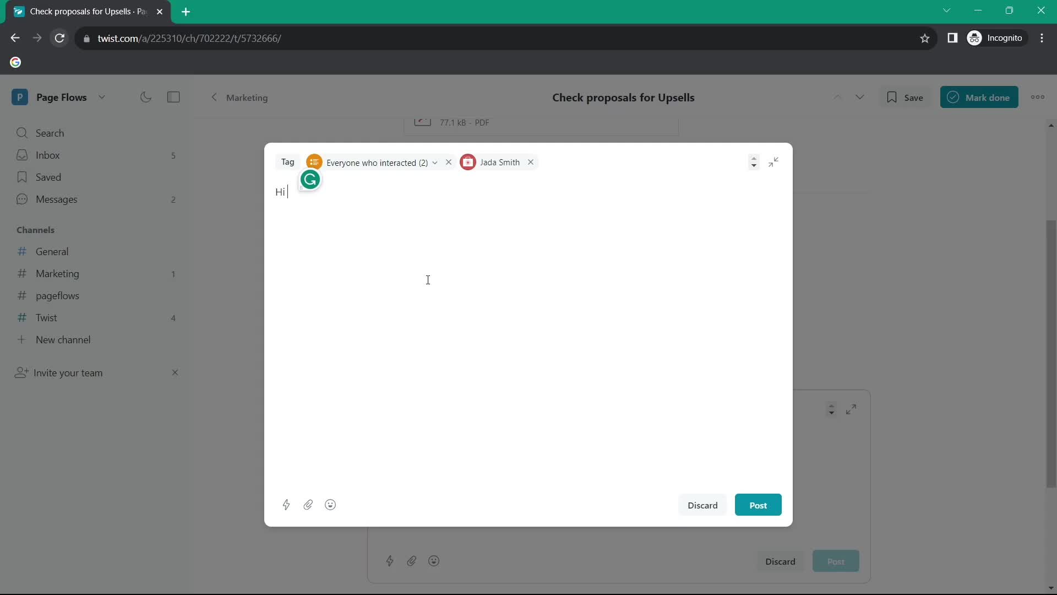Screen dimensions: 1057x595
Task: Remove Jada Smith tag
Action: click(x=531, y=162)
